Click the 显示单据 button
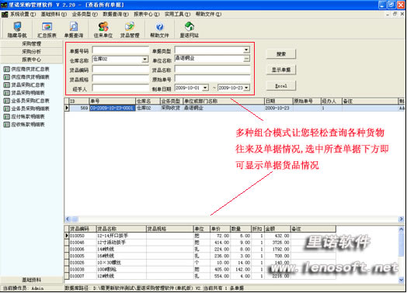 281,70
